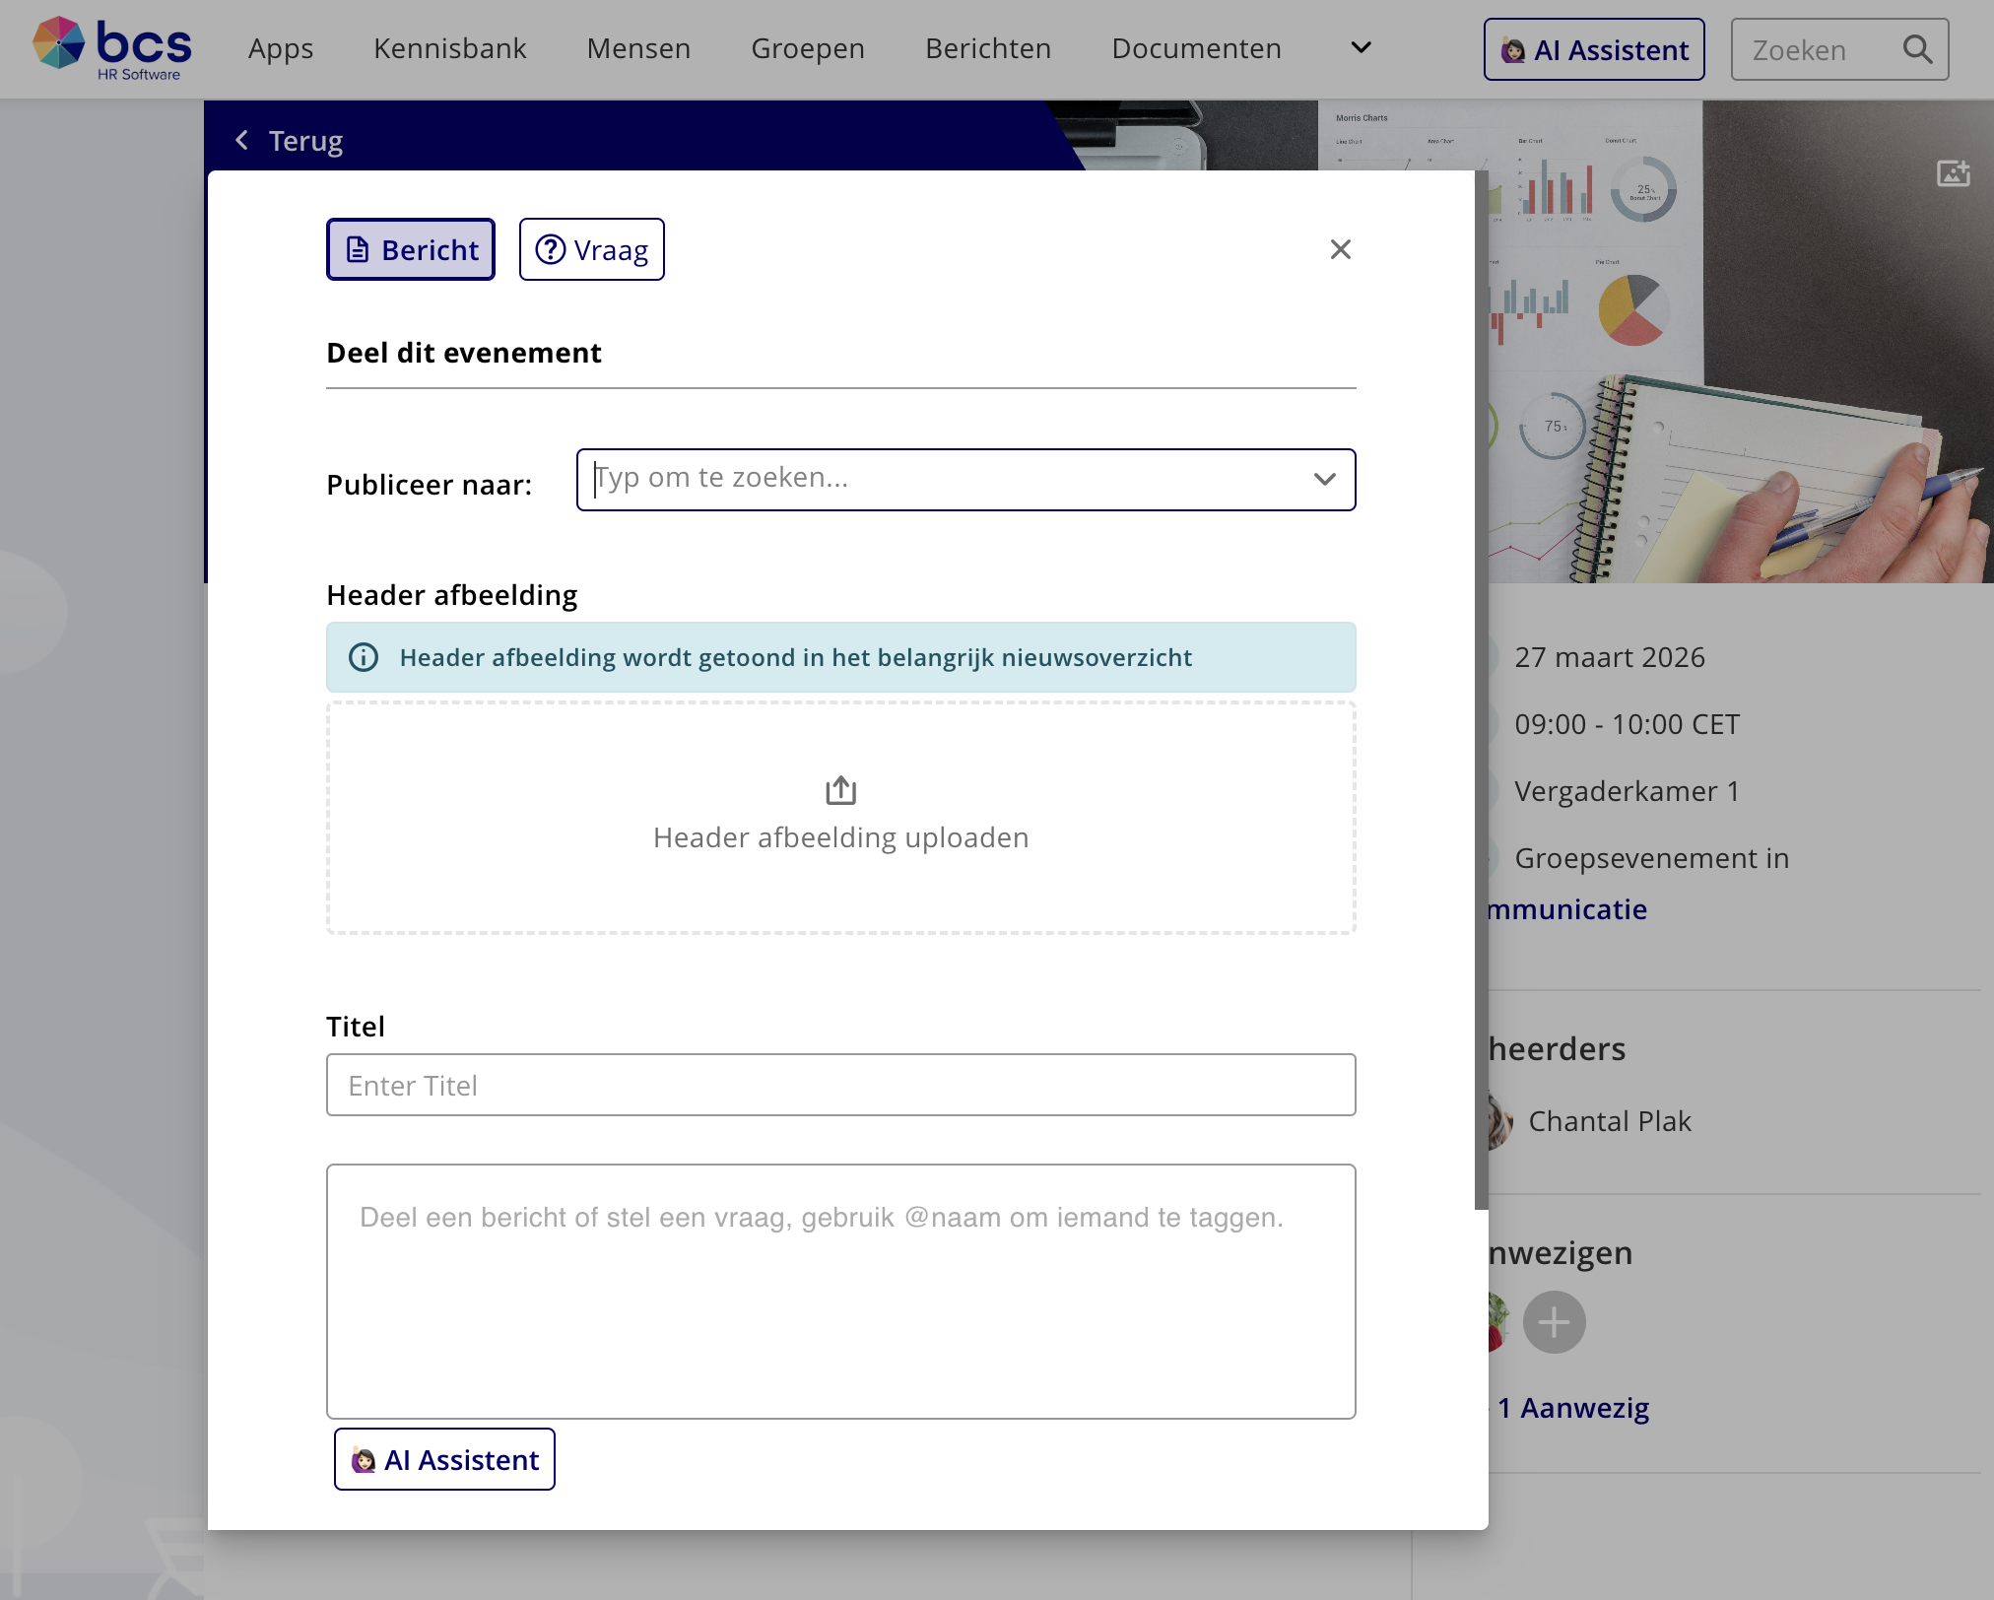Click the back chevron icon beside Terug
This screenshot has width=1994, height=1600.
pyautogui.click(x=242, y=141)
